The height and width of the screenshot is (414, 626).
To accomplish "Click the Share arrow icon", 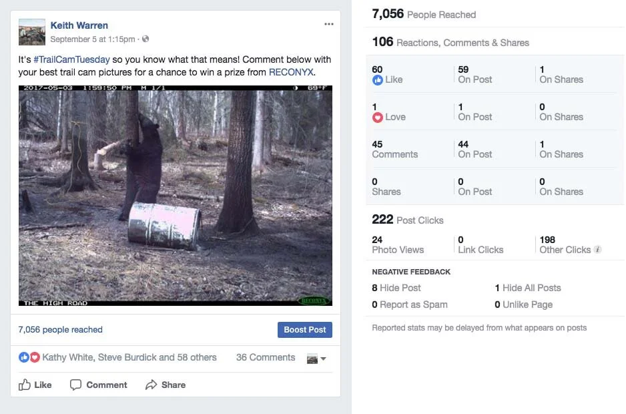I will point(151,385).
